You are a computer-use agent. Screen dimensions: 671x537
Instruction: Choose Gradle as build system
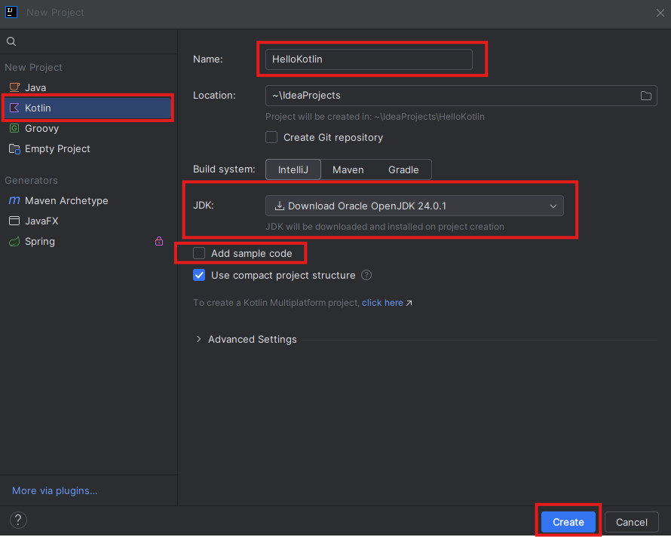tap(403, 169)
